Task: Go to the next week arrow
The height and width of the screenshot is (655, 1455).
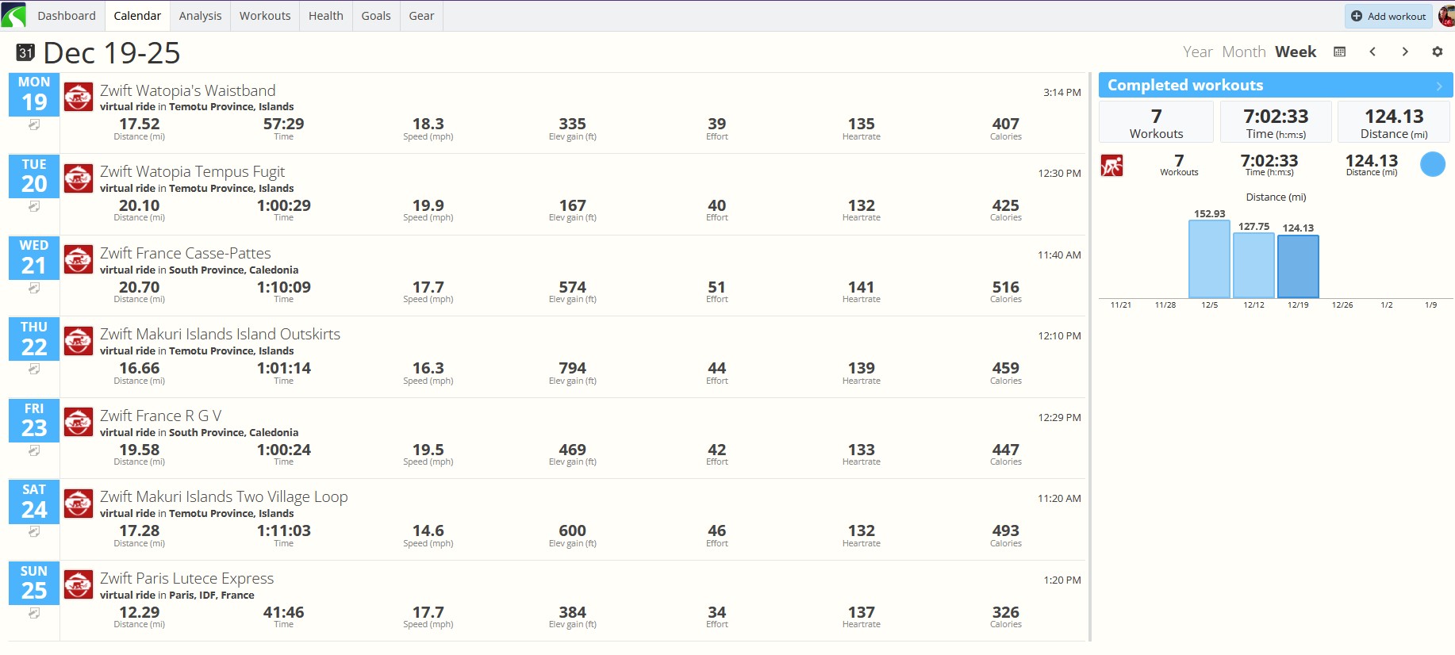Action: (x=1405, y=52)
